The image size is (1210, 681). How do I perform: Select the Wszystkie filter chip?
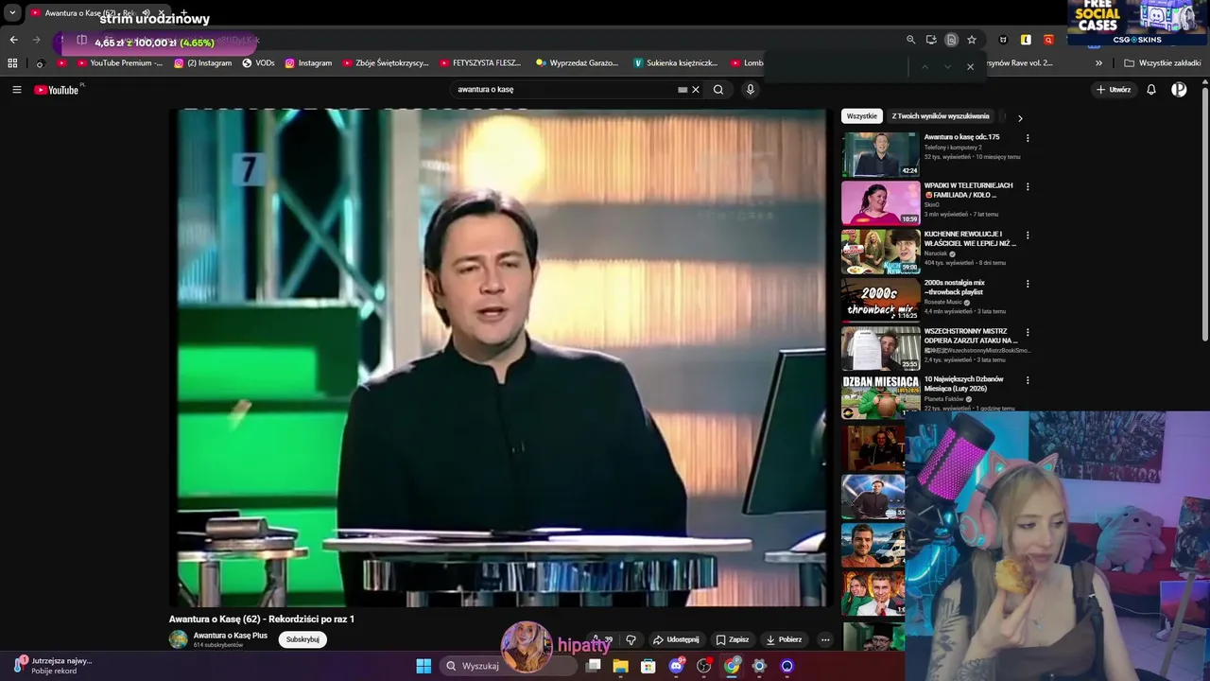[x=861, y=116]
